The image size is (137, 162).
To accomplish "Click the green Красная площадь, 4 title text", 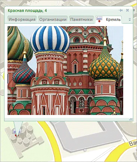I will [x=27, y=10].
